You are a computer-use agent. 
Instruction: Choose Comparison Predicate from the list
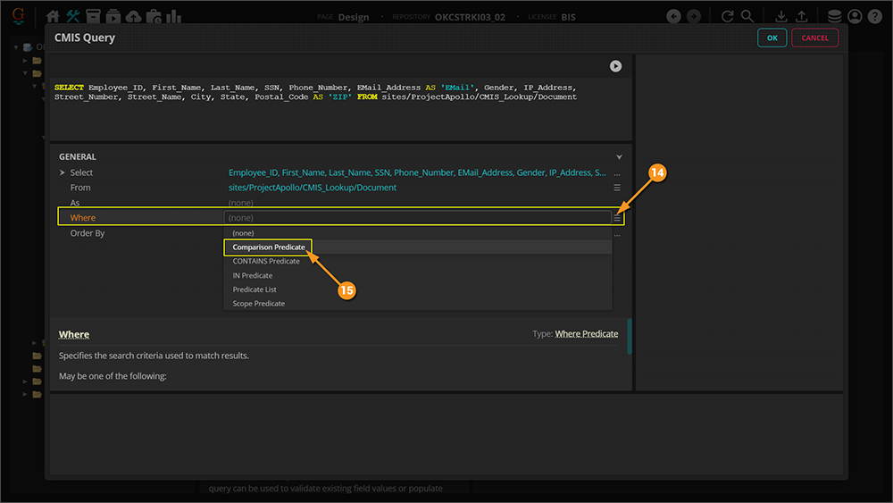pyautogui.click(x=268, y=247)
